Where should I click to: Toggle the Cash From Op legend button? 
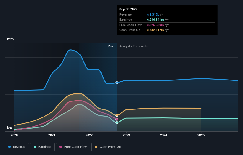(x=108, y=147)
